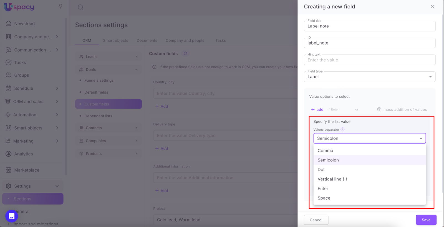Open the chat support bubble icon
This screenshot has height=227, width=444.
tap(12, 216)
